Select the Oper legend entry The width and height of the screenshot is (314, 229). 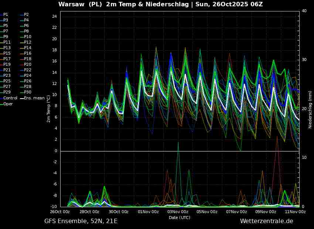[x=6, y=104]
